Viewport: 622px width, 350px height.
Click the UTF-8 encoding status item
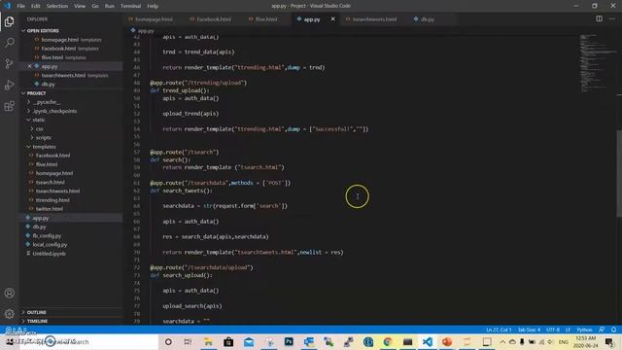coord(553,330)
